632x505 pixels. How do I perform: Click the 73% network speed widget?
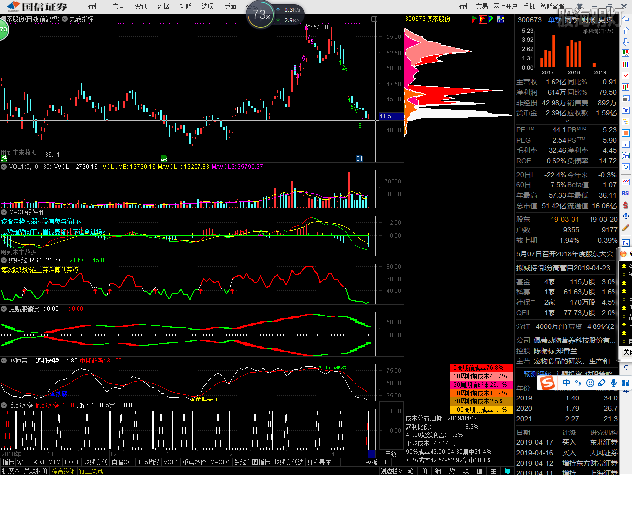tap(260, 15)
